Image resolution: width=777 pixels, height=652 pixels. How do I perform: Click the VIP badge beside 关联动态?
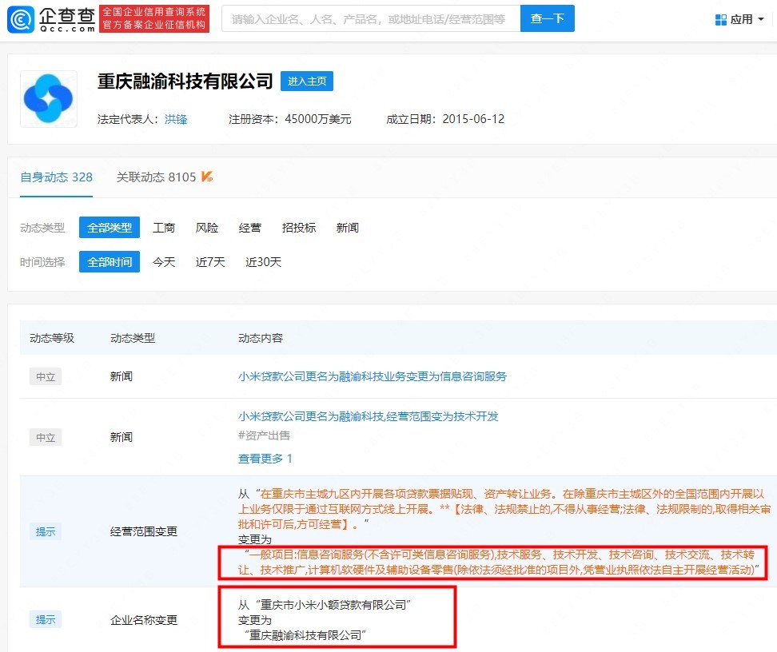coord(207,177)
